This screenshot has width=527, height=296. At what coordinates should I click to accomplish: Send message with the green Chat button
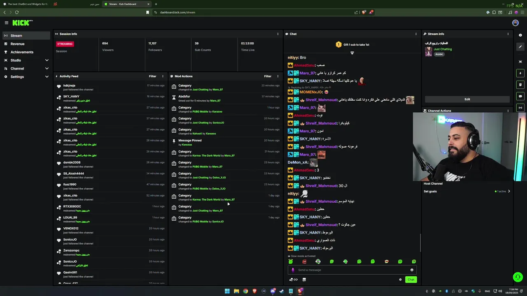point(411,280)
